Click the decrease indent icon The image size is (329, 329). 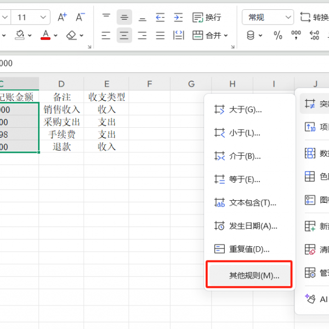(x=160, y=18)
